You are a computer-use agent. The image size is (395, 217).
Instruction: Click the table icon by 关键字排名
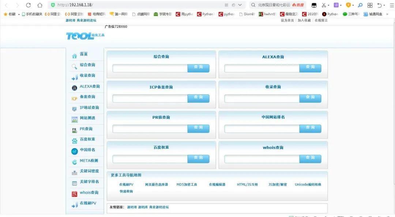[75, 183]
